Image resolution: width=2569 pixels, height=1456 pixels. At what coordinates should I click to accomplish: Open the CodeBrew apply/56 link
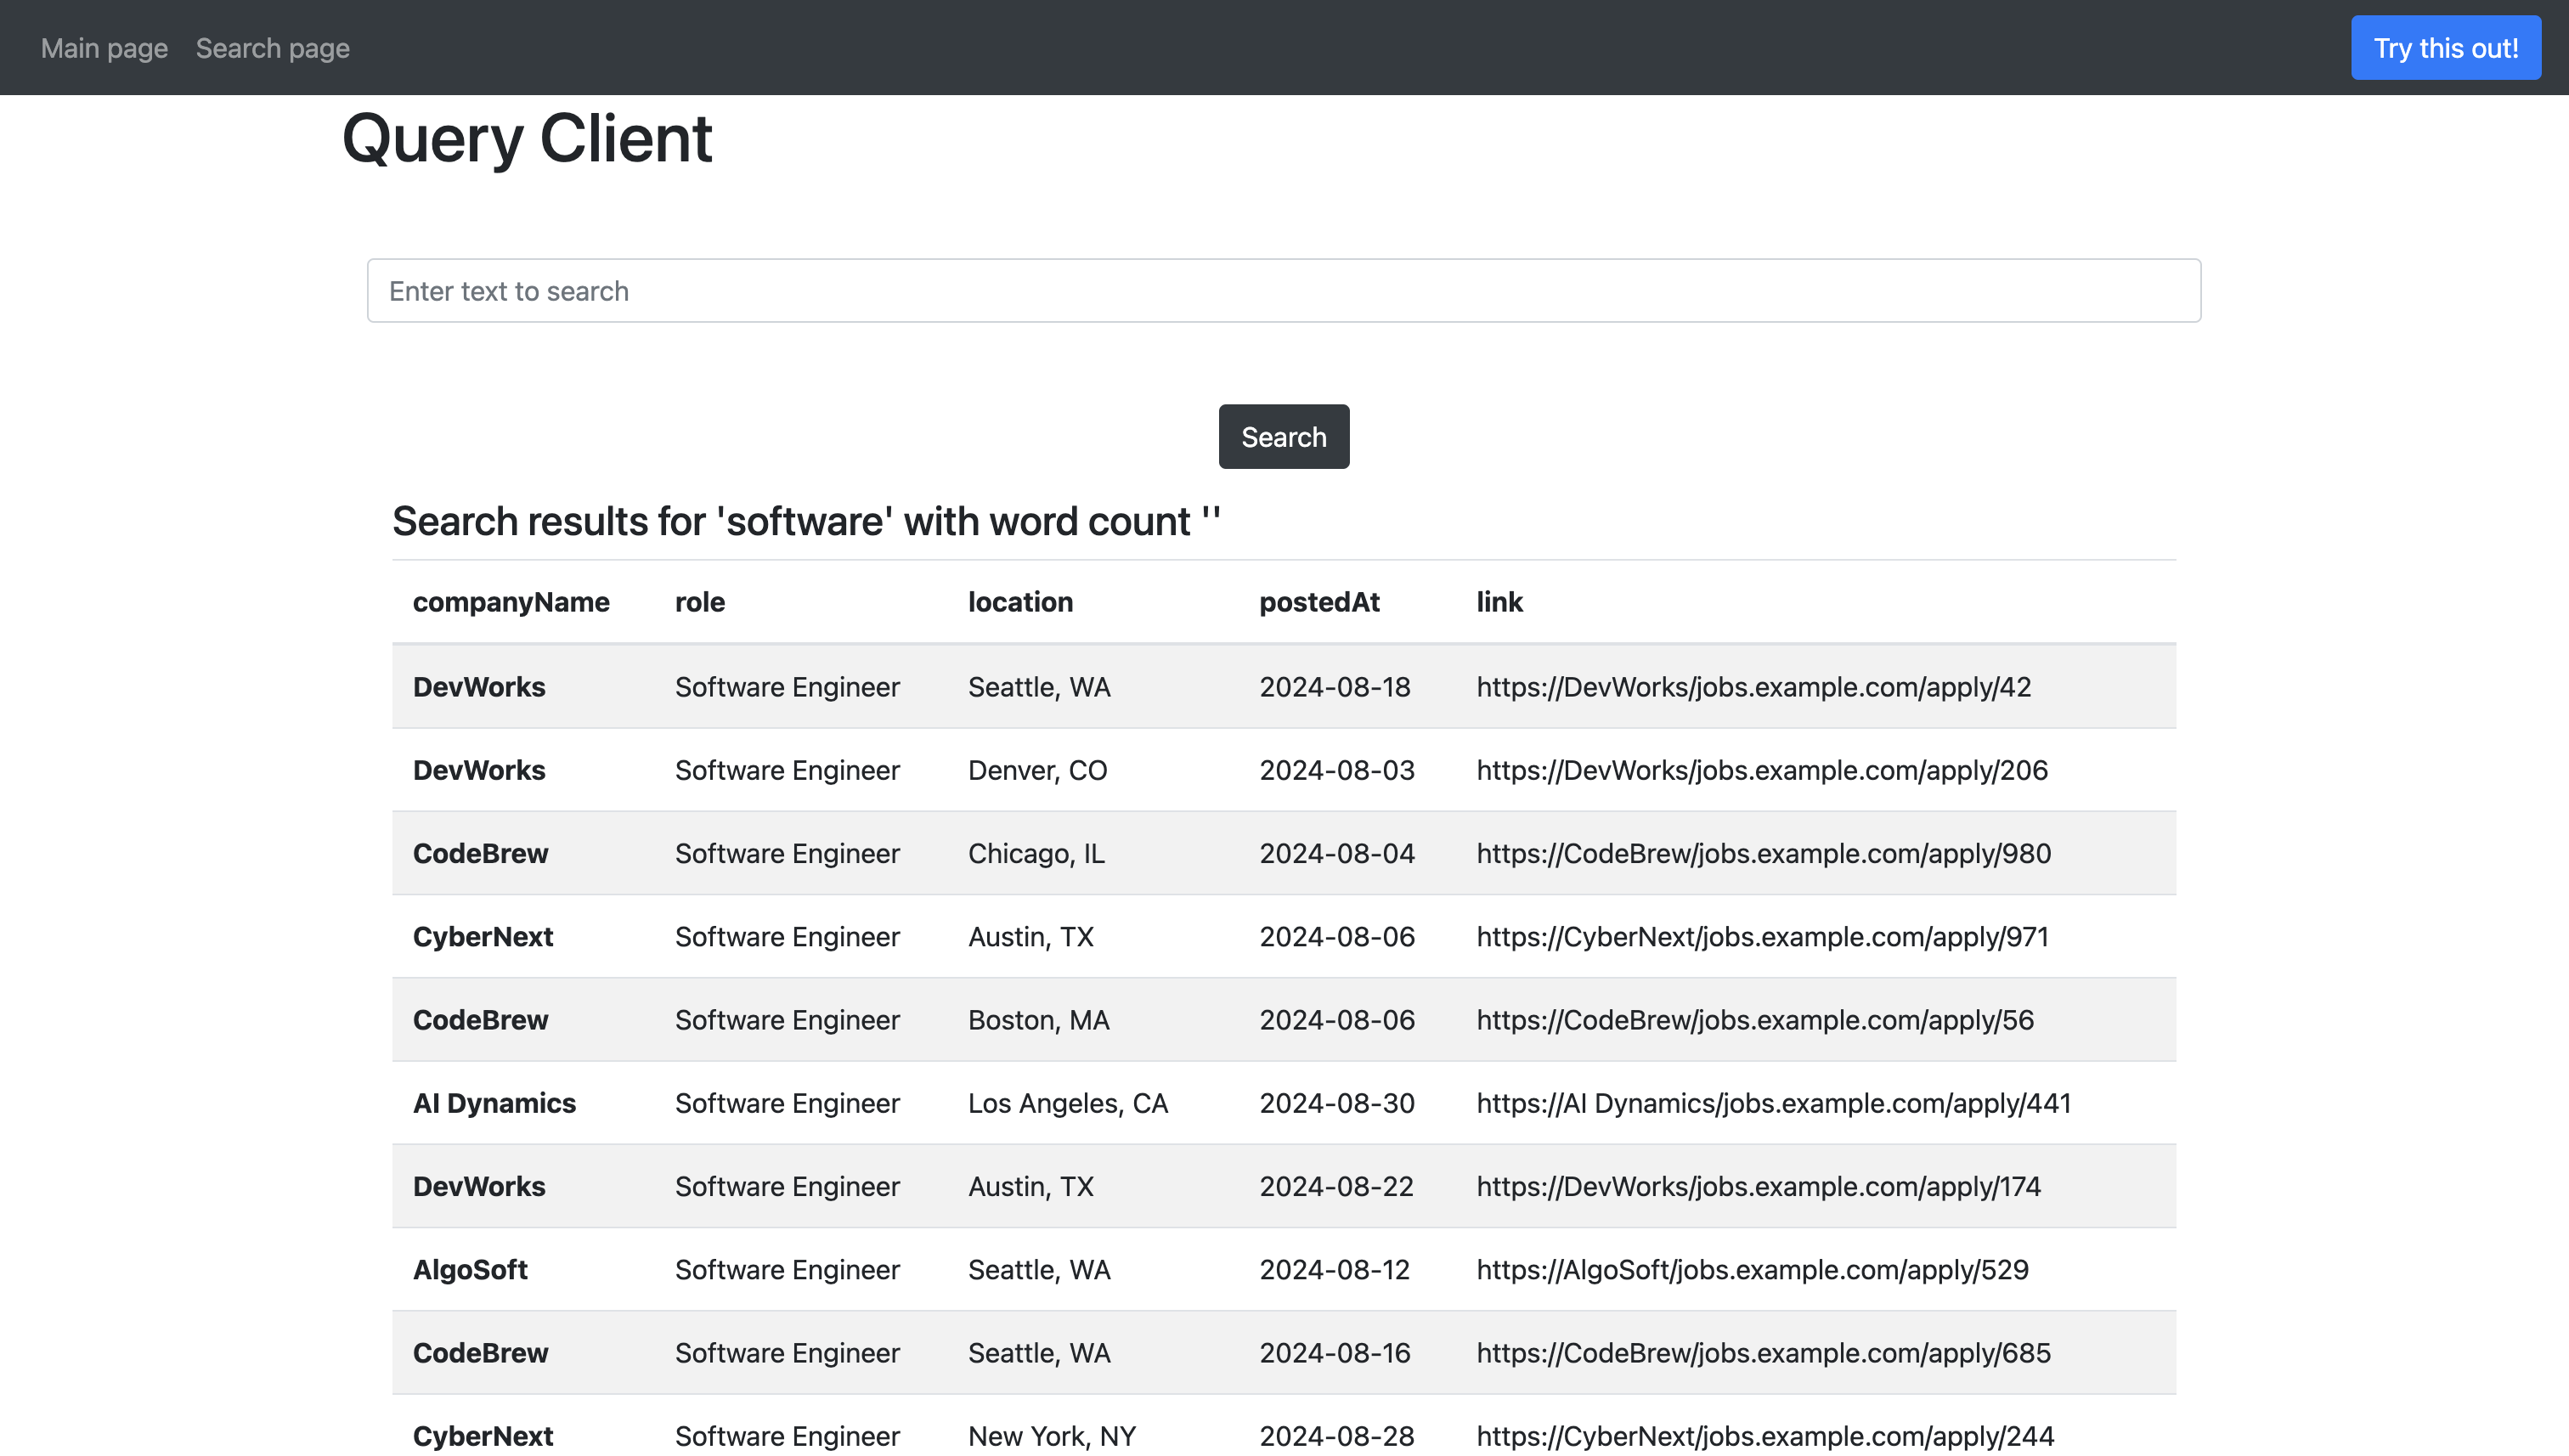(1755, 1020)
